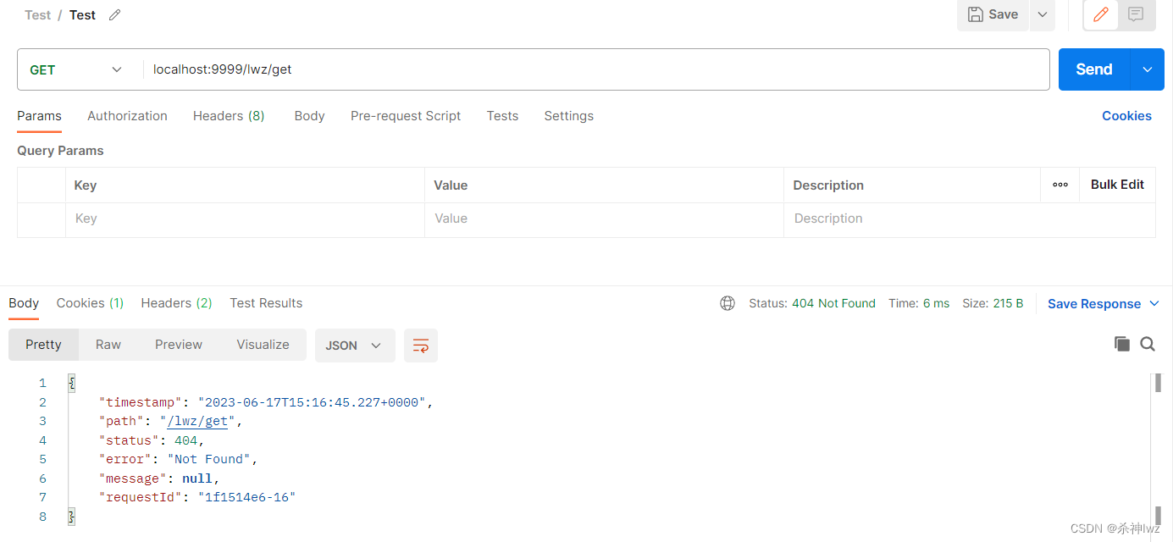Select Preview view
This screenshot has width=1173, height=542.
179,345
